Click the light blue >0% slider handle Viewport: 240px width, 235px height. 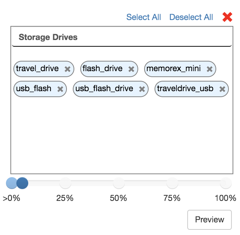click(11, 183)
